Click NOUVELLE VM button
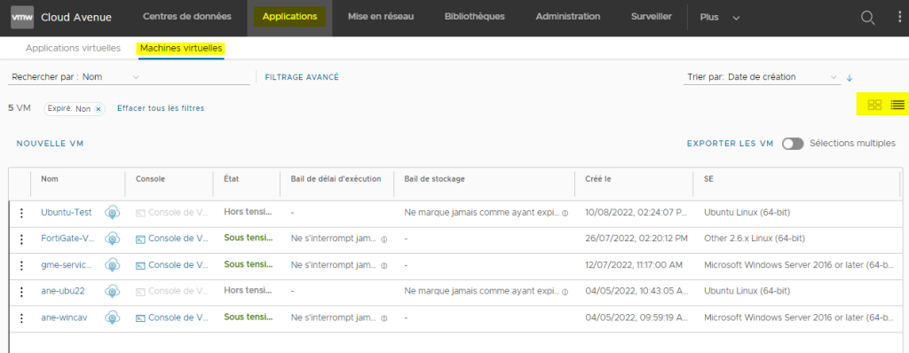This screenshot has width=909, height=353. click(50, 144)
